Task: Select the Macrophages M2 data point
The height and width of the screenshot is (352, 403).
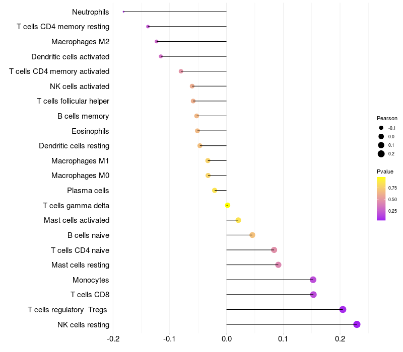Action: click(157, 41)
